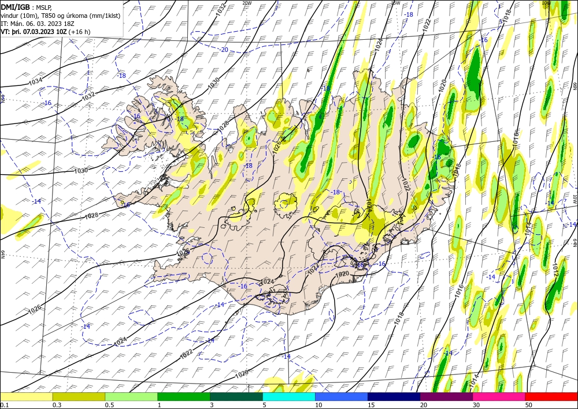This screenshot has width=578, height=409.
Task: Select the dark green 3–5 legend swatch
Action: pos(236,396)
